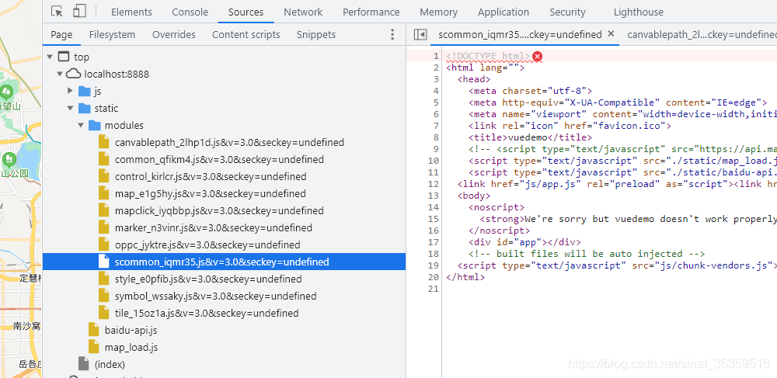Click the localhost:8888 cloud icon
Image resolution: width=777 pixels, height=378 pixels.
coord(73,74)
